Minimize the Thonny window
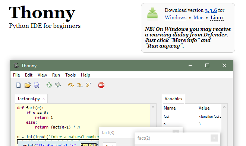The width and height of the screenshot is (246, 146). 190,65
